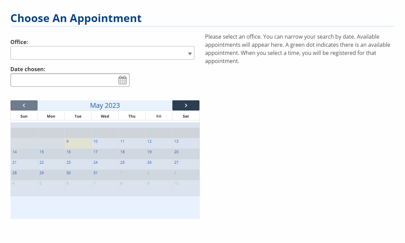This screenshot has height=243, width=405.
Task: Focus the Date chosen input field
Action: (x=70, y=80)
